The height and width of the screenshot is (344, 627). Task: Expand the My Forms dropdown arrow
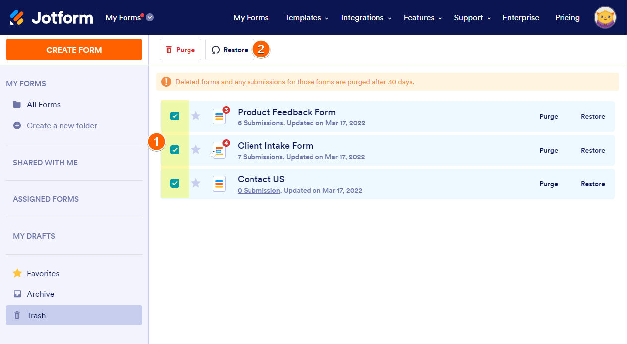(150, 17)
